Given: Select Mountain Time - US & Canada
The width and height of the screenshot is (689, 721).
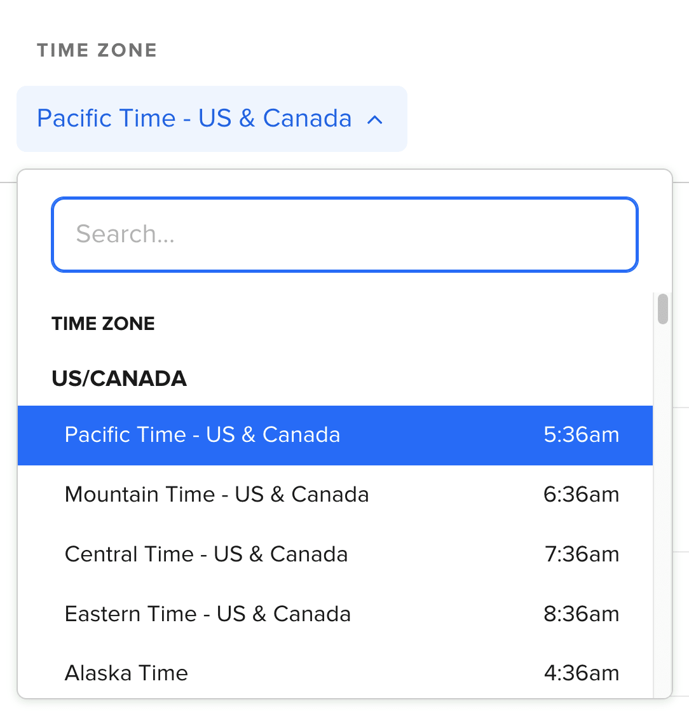Looking at the screenshot, I should [216, 494].
